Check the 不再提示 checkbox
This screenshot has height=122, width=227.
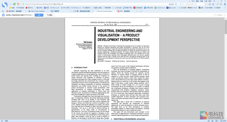tap(215, 15)
